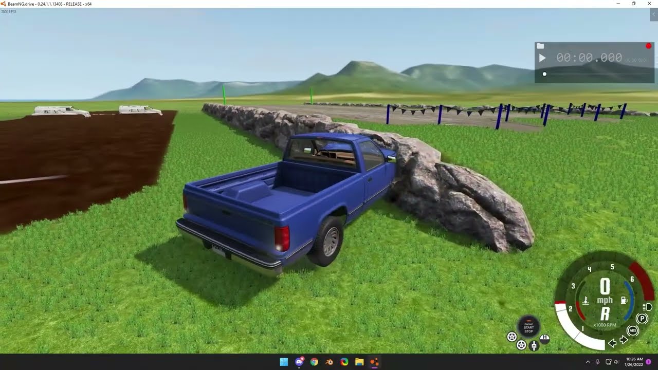Open Discord from the taskbar

coord(299,362)
